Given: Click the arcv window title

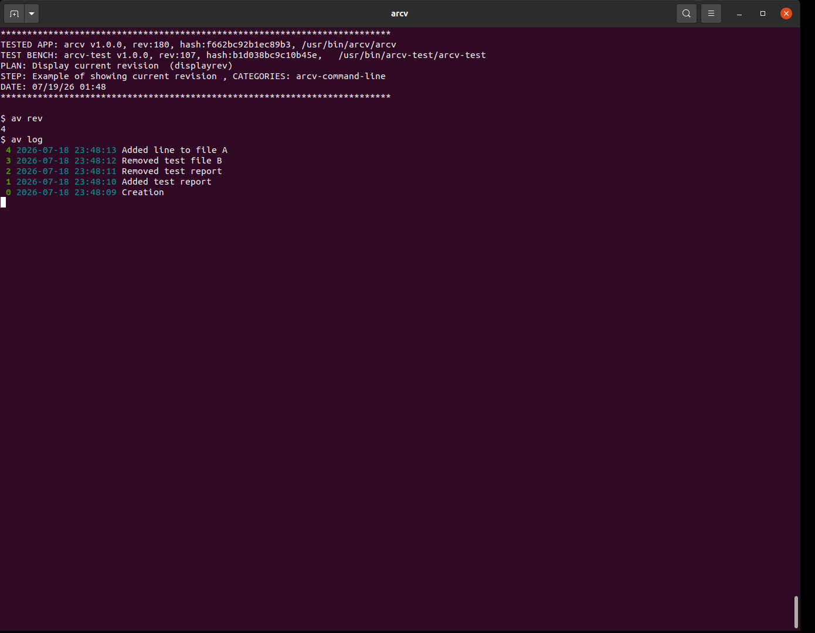Looking at the screenshot, I should pyautogui.click(x=399, y=13).
